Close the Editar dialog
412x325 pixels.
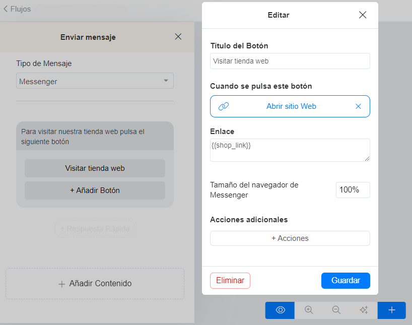tap(363, 15)
